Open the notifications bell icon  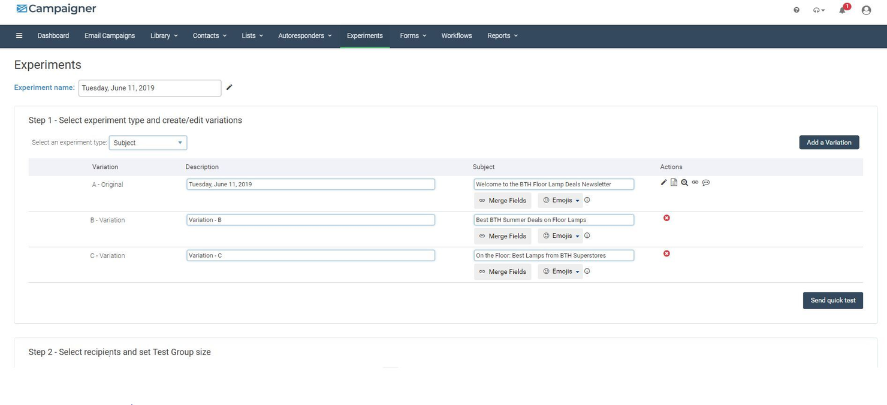841,10
